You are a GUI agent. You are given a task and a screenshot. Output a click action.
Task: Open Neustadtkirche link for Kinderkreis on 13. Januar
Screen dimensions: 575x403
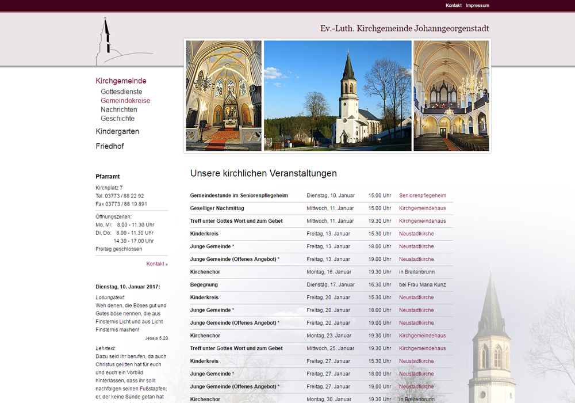416,234
